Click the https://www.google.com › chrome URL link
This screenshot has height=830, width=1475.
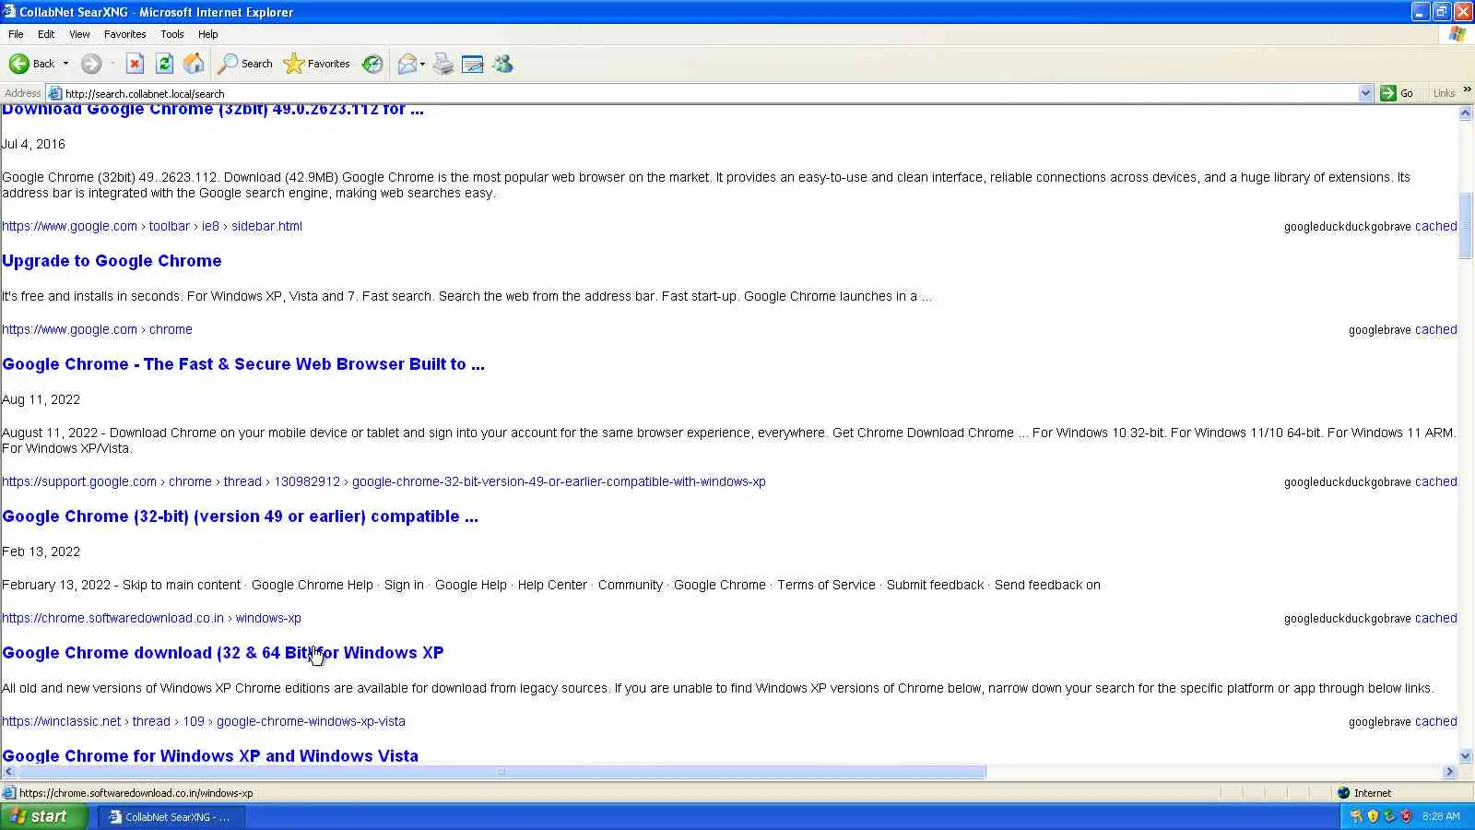point(97,329)
